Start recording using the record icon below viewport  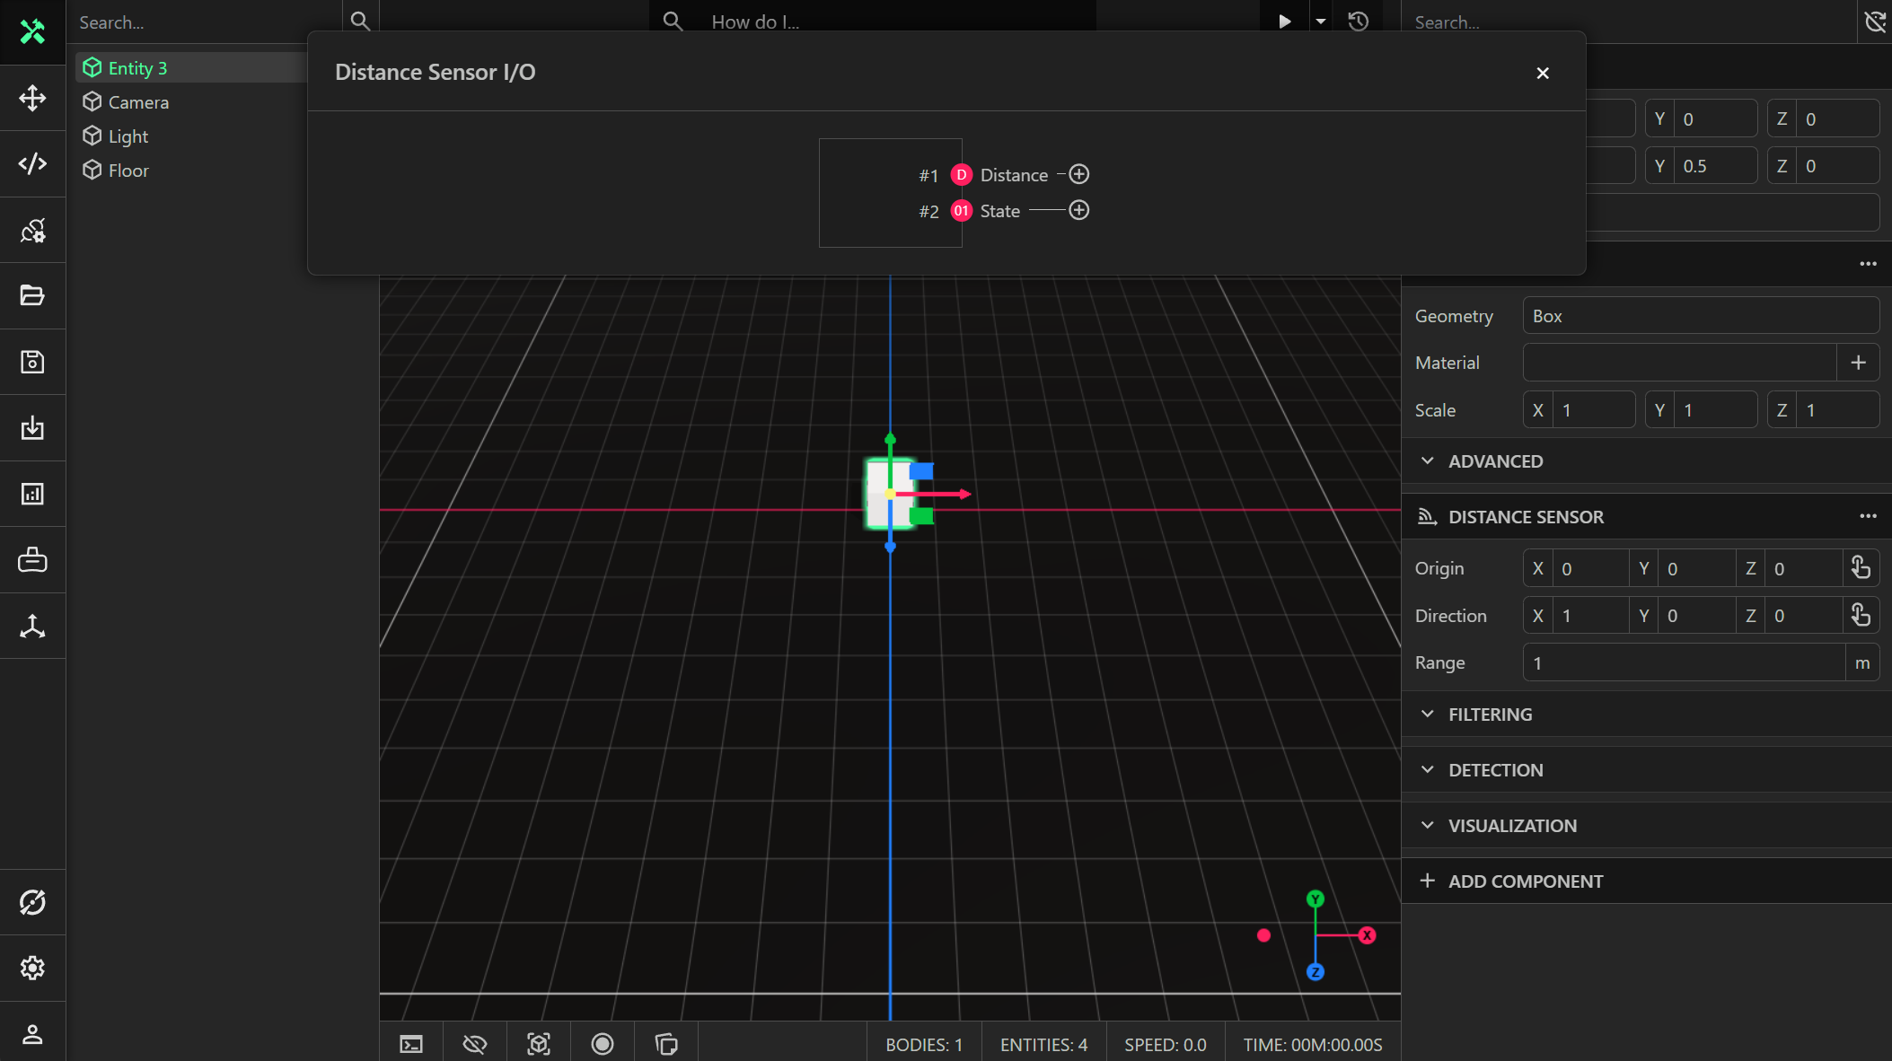tap(603, 1044)
